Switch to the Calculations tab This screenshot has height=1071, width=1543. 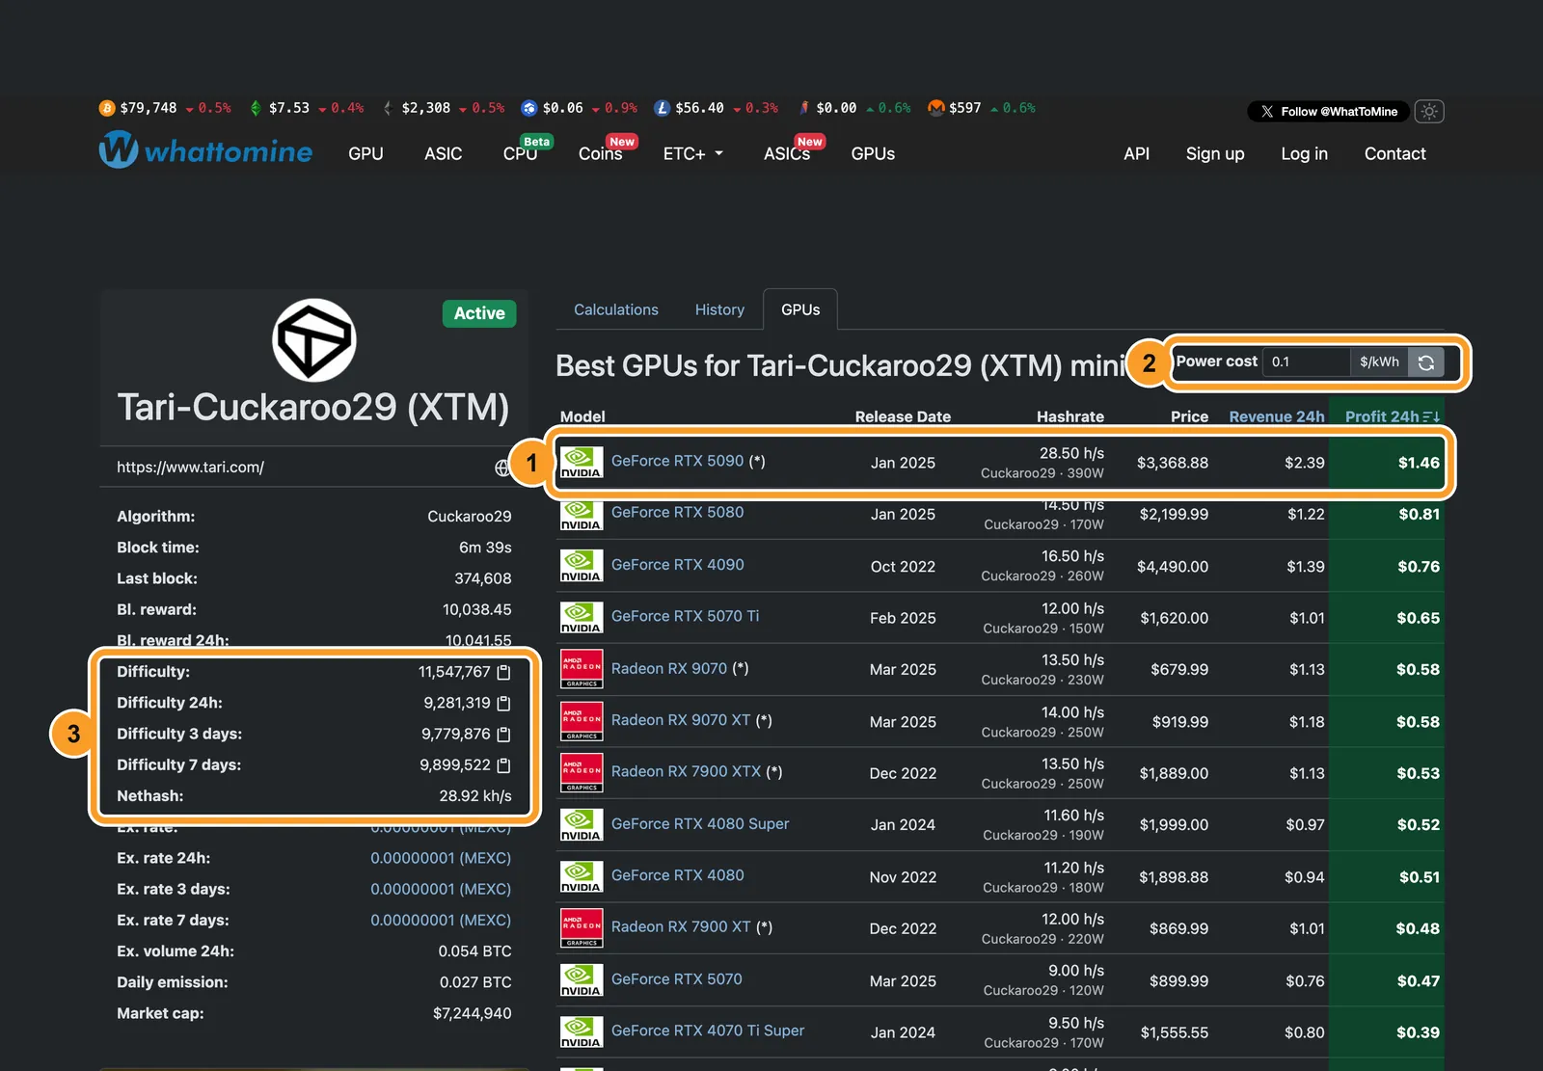point(616,309)
